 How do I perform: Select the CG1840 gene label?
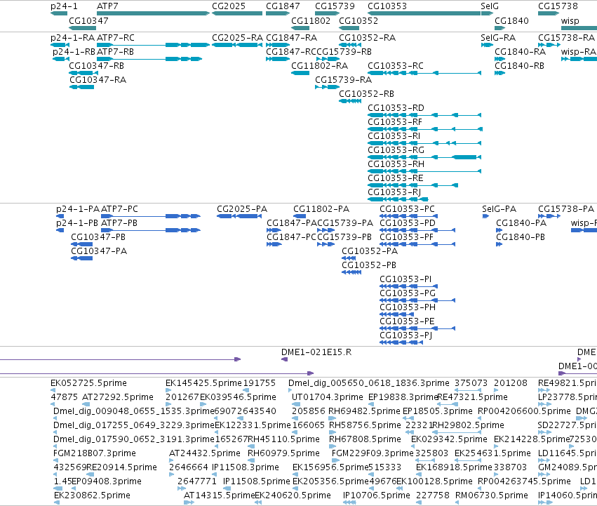(511, 20)
